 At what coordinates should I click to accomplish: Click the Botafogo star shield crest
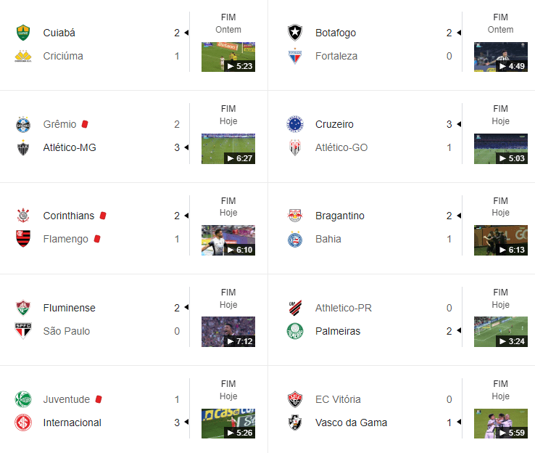pos(295,33)
